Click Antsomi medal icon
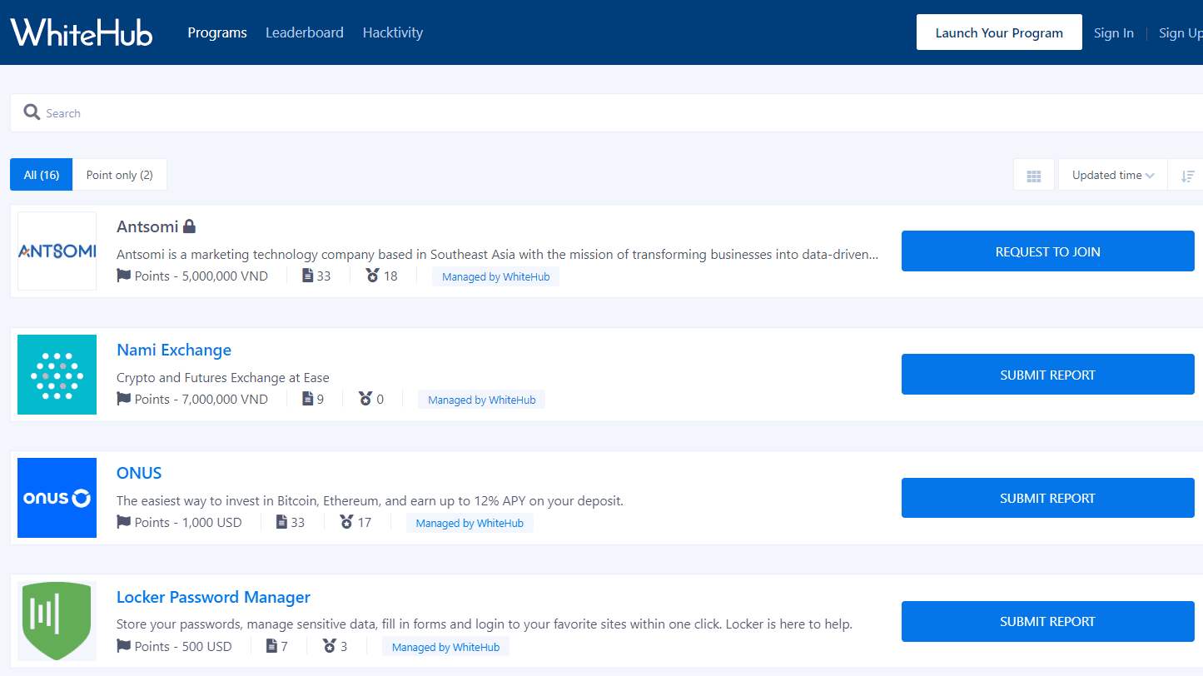Image resolution: width=1203 pixels, height=676 pixels. click(372, 276)
